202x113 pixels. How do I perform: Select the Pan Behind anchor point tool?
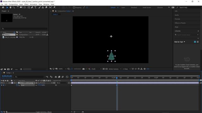pos(25,8)
